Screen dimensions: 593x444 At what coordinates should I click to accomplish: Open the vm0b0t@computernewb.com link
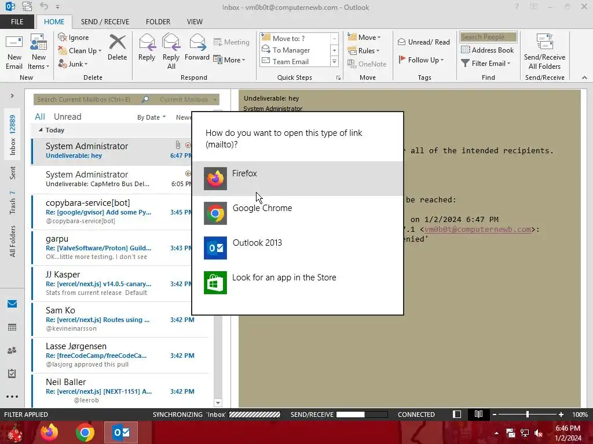(477, 229)
